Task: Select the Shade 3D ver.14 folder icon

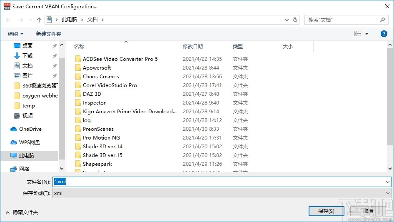Action: click(78, 147)
